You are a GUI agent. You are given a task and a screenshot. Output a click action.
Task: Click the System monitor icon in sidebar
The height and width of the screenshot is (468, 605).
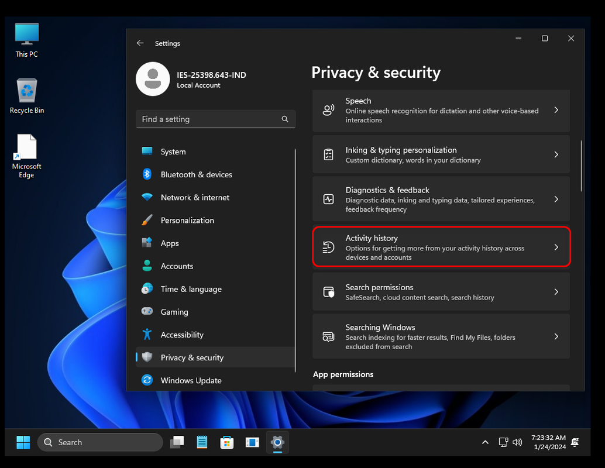coord(147,152)
